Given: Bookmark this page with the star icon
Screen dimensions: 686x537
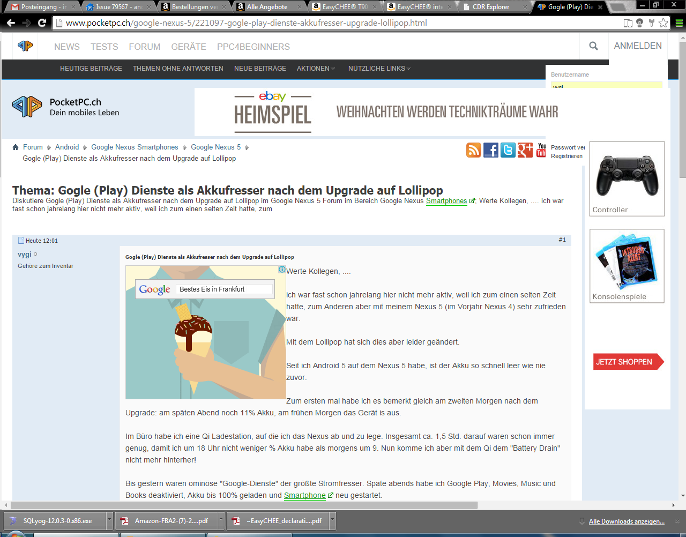Looking at the screenshot, I should click(663, 23).
